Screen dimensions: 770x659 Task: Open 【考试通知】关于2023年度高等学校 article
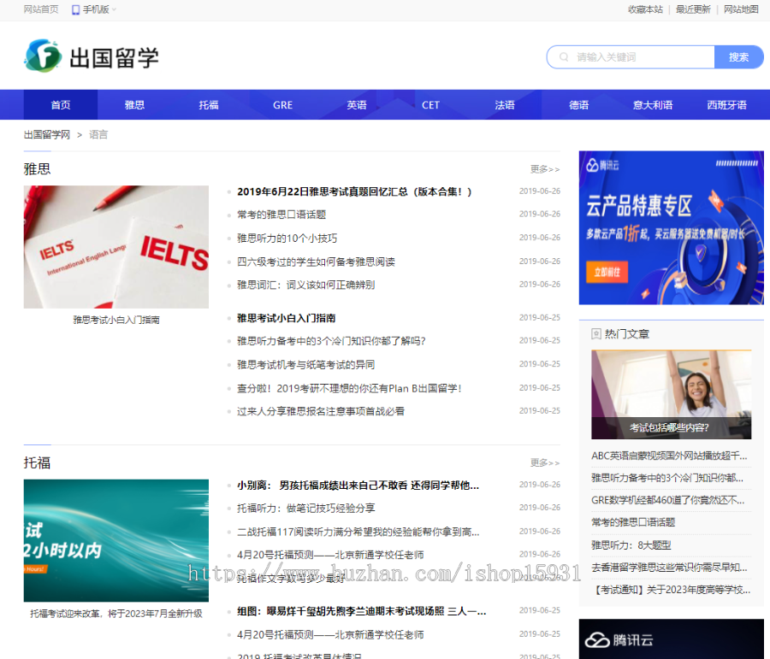tap(671, 589)
